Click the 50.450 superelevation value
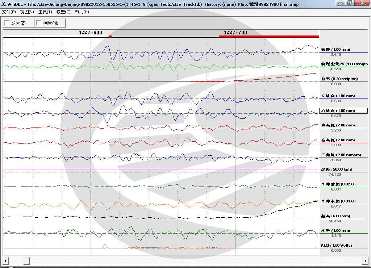 [x=335, y=221]
